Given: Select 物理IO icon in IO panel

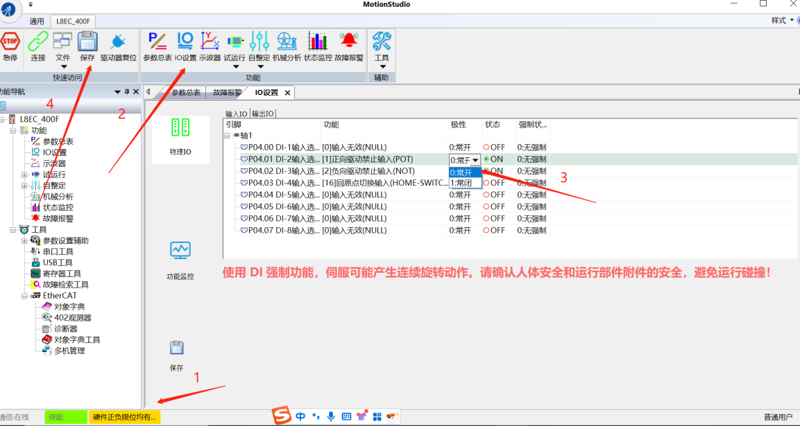Looking at the screenshot, I should (180, 127).
